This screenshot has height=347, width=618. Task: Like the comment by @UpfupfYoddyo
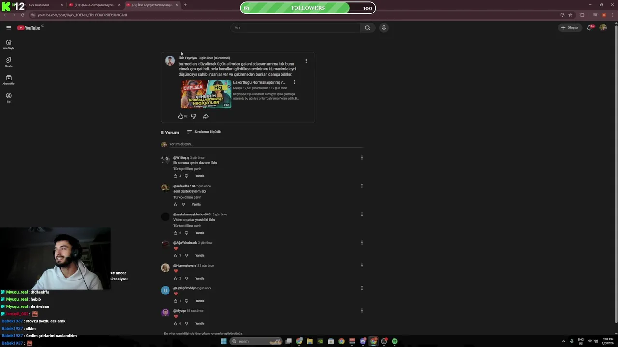175,301
